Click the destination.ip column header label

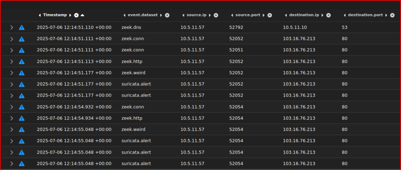(304, 15)
